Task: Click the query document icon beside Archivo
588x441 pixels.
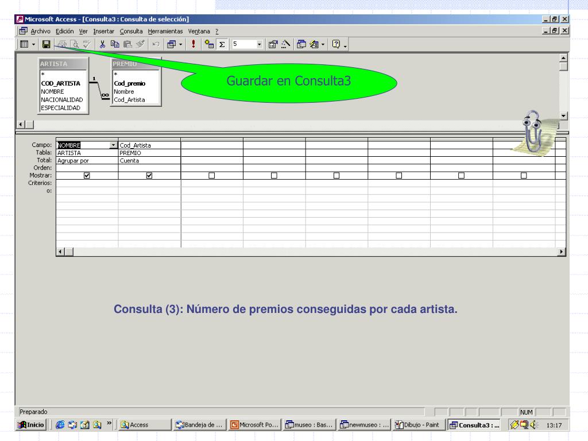Action: pos(23,31)
